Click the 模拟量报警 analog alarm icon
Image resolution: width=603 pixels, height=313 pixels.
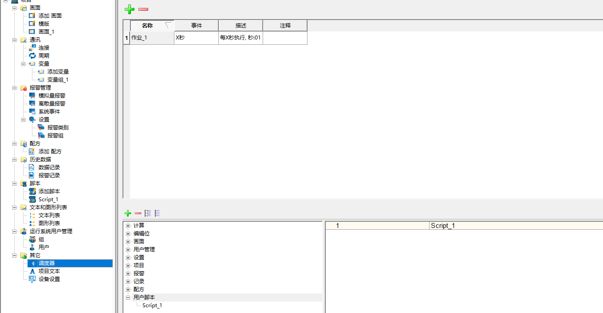(32, 95)
